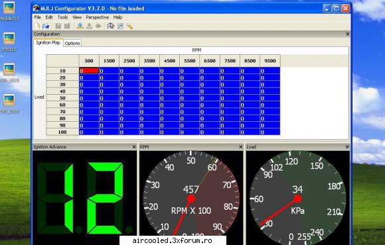Switch to the Options tab
385x245 pixels.
[72, 43]
